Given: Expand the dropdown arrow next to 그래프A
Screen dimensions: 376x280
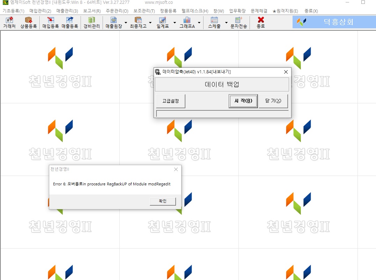Looking at the screenshot, I should (199, 23).
